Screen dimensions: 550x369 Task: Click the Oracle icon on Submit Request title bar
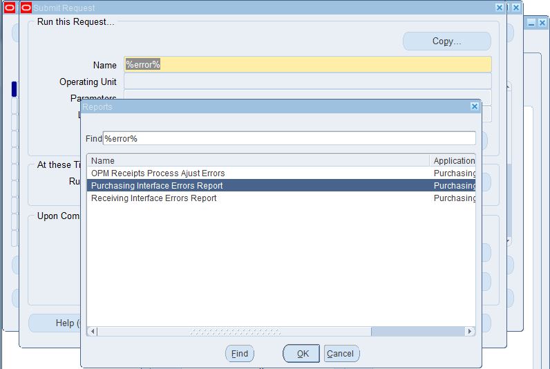[x=26, y=8]
